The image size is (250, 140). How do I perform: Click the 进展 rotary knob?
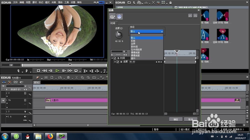coord(119,35)
